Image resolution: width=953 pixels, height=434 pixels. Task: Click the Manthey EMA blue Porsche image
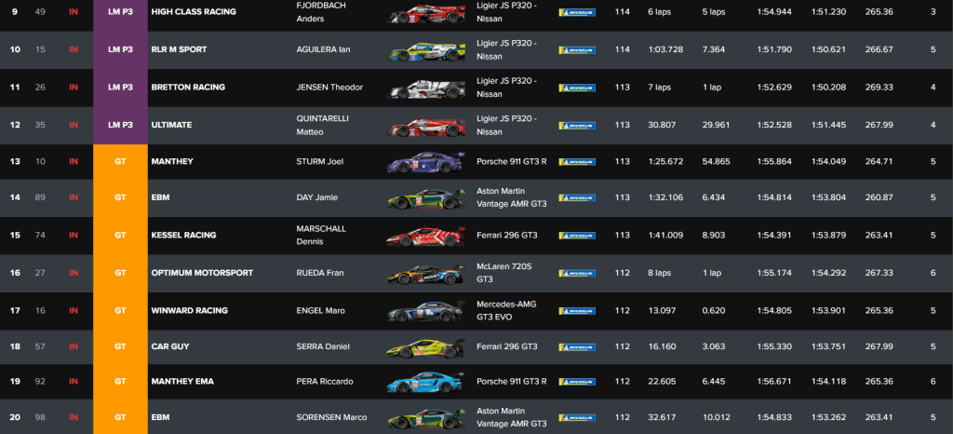426,383
